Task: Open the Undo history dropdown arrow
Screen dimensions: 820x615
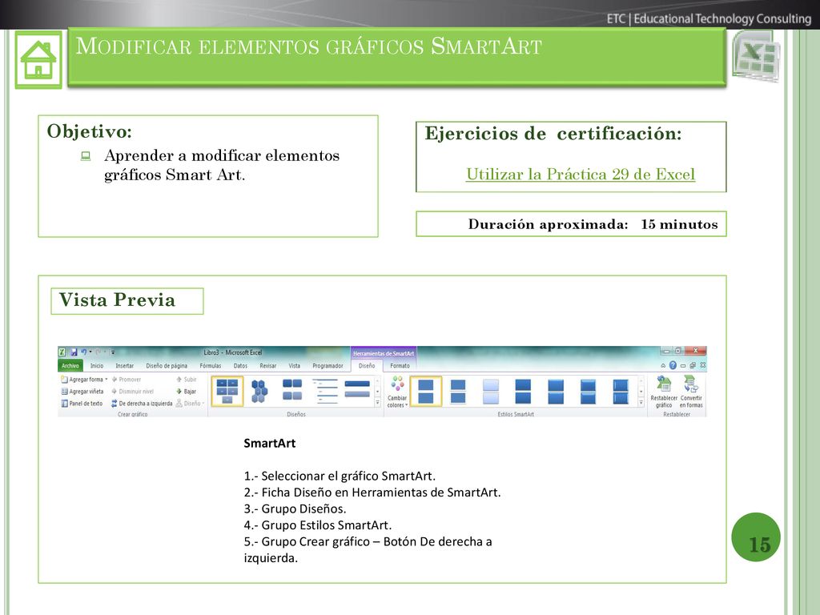Action: pyautogui.click(x=90, y=352)
